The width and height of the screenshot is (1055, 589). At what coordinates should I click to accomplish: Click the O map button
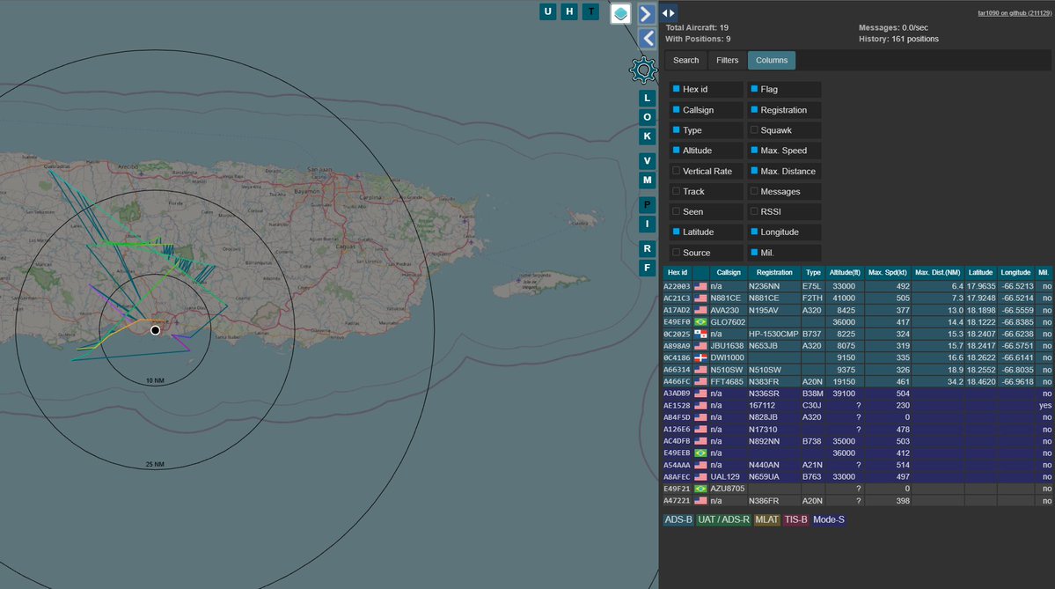coord(648,117)
